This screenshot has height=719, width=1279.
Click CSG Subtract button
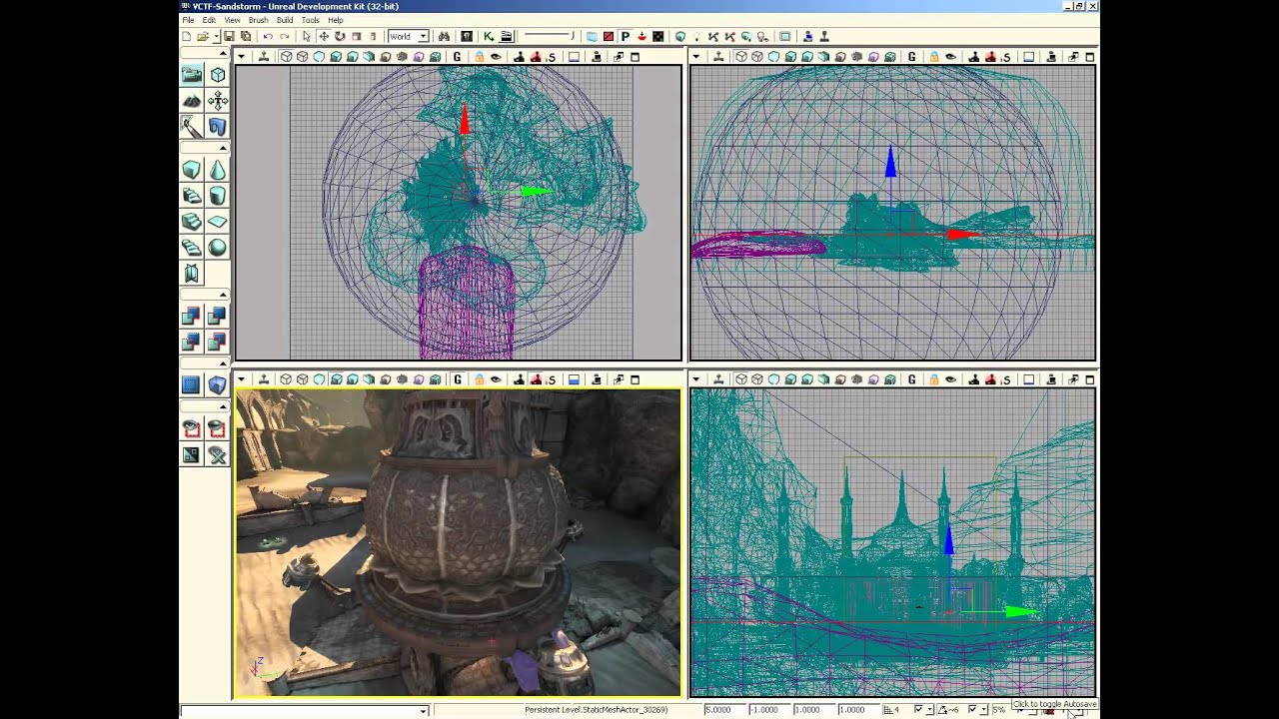click(x=217, y=317)
